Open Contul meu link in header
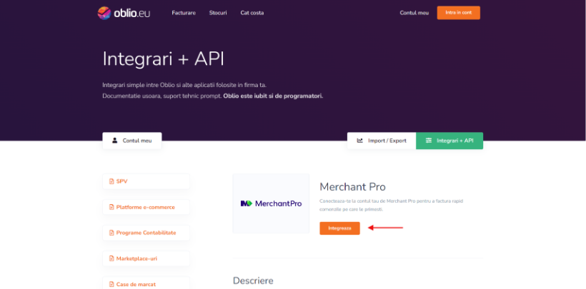Image resolution: width=586 pixels, height=289 pixels. point(414,13)
